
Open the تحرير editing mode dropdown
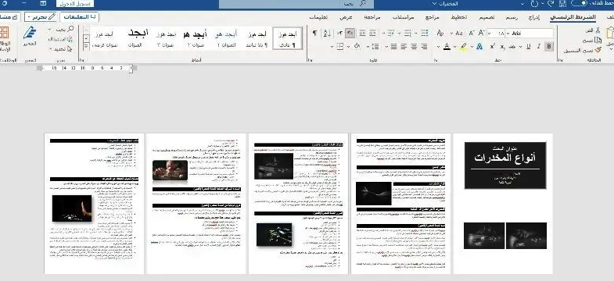[x=41, y=17]
